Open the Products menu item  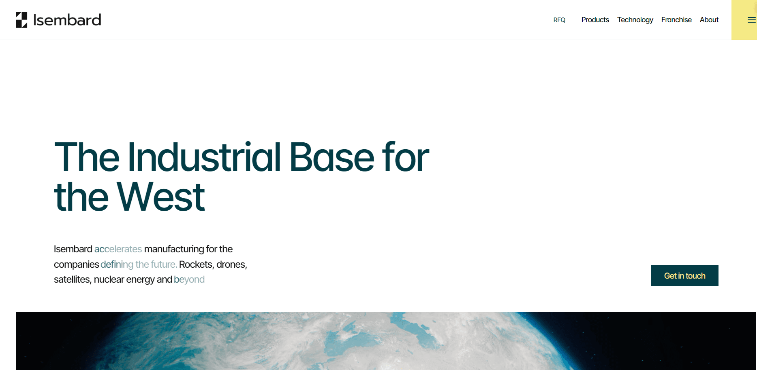(595, 20)
